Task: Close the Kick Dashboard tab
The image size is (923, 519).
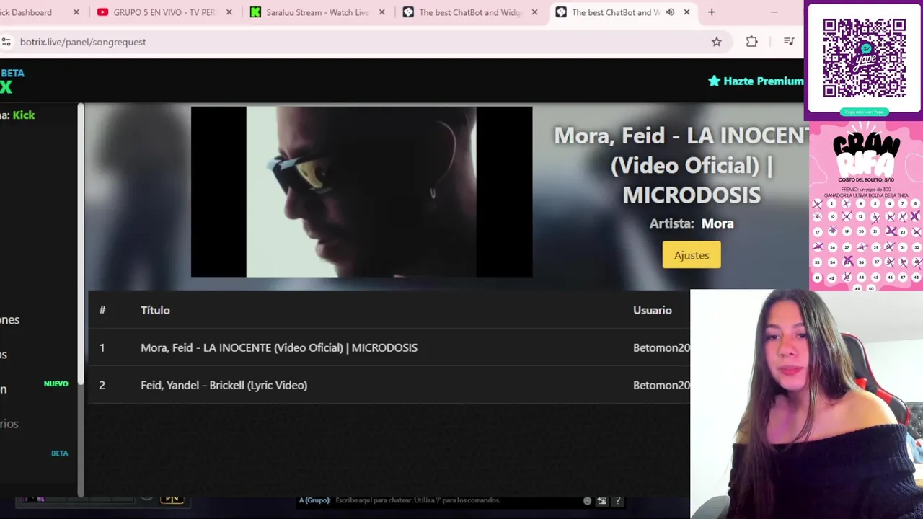Action: click(x=77, y=12)
